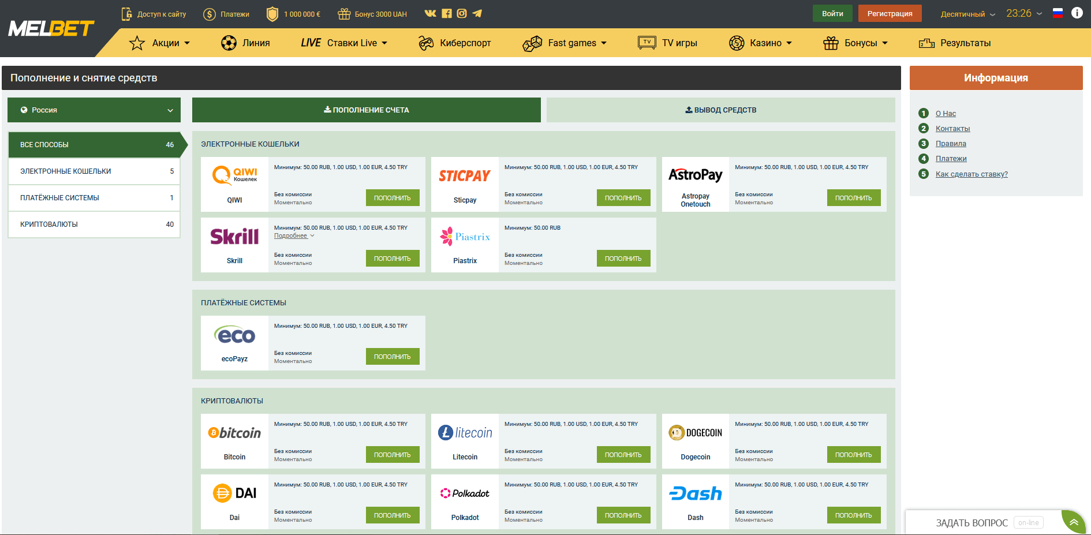Image resolution: width=1091 pixels, height=535 pixels.
Task: Open the VK social icon
Action: coord(430,13)
